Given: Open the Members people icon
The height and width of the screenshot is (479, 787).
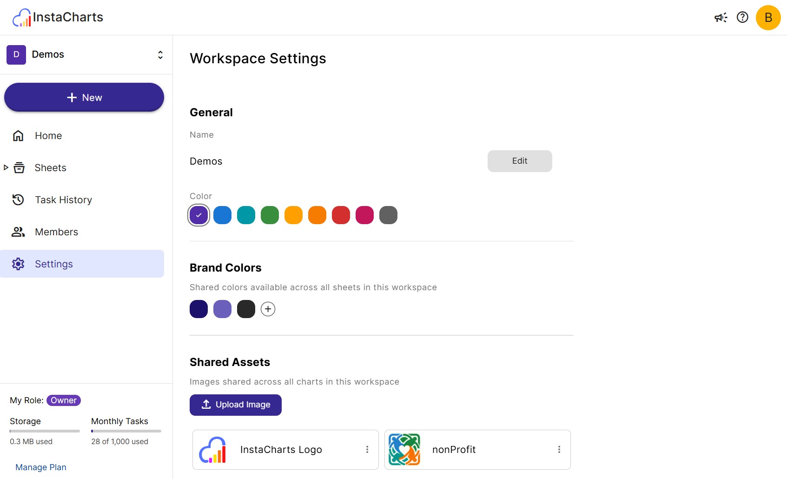Looking at the screenshot, I should pyautogui.click(x=18, y=232).
